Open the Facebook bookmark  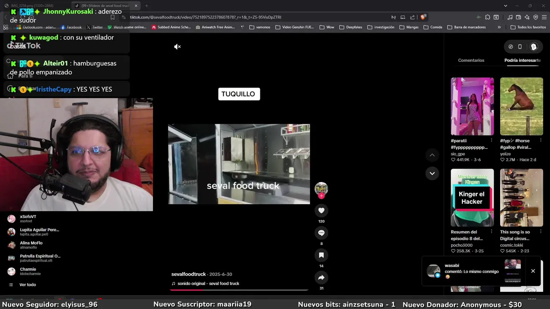click(x=71, y=27)
